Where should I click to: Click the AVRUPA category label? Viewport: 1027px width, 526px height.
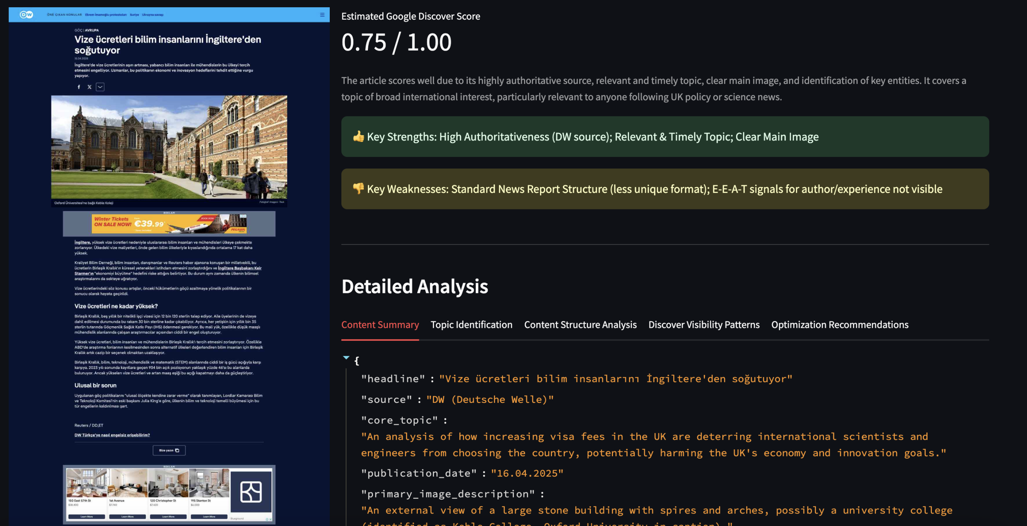(92, 30)
